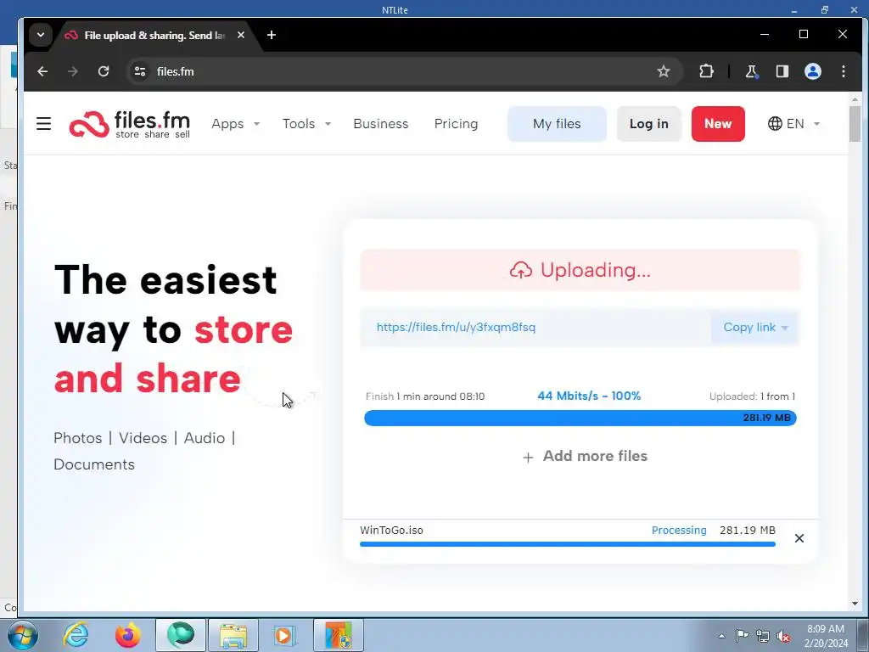
Task: Click the scrollbar up arrow
Action: tap(855, 99)
